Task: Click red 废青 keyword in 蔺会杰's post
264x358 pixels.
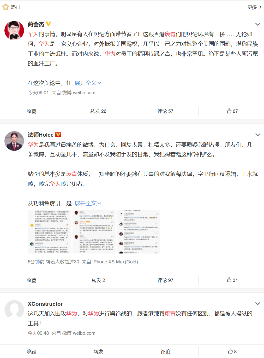Action: click(170, 34)
